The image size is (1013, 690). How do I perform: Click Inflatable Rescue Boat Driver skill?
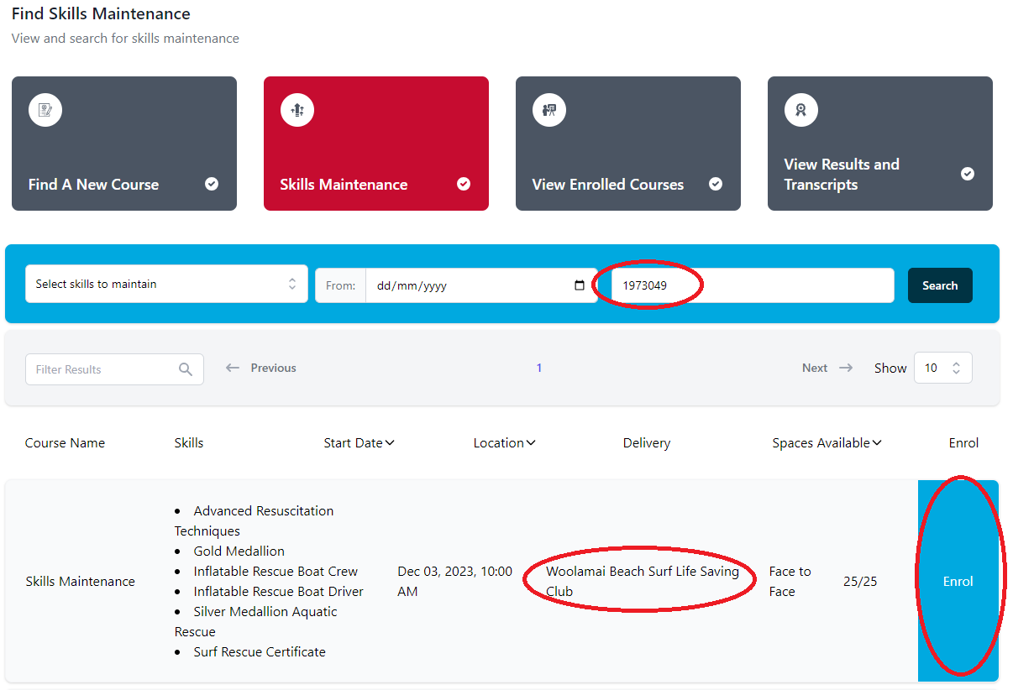[x=278, y=591]
